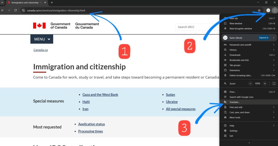Select Translate in the Chrome menu
Viewport: 278px width, 146px height.
(x=249, y=102)
